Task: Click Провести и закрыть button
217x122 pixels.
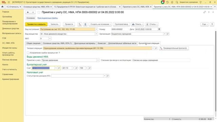Action: pos(36,24)
